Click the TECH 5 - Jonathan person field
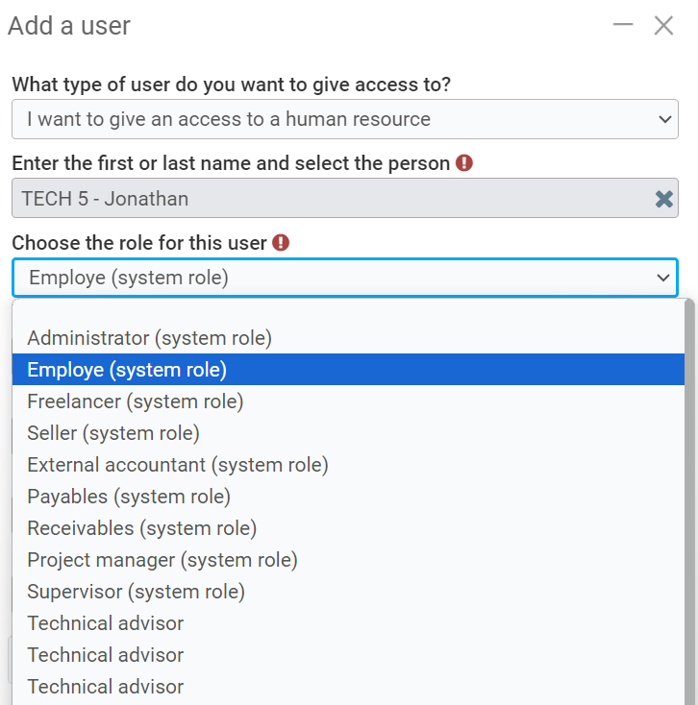 coord(327,199)
